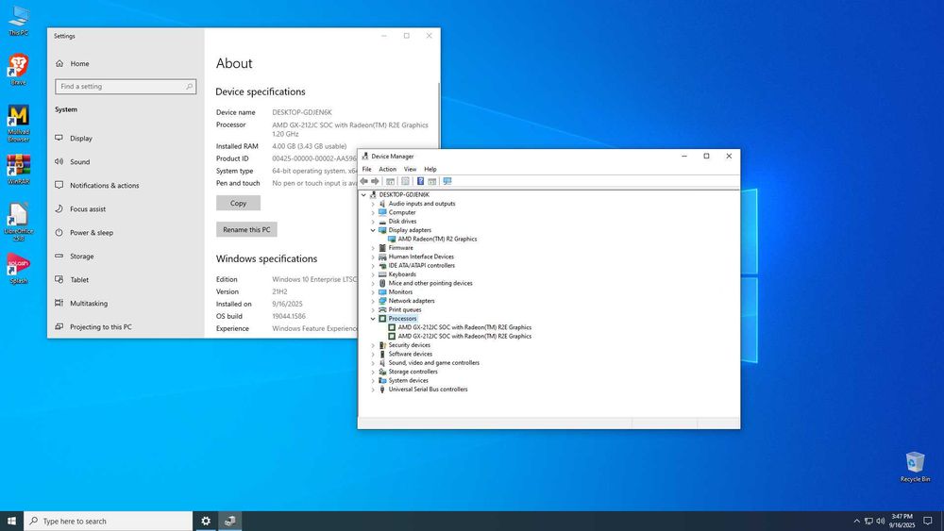
Task: Collapse the Display adapters category
Action: click(373, 230)
